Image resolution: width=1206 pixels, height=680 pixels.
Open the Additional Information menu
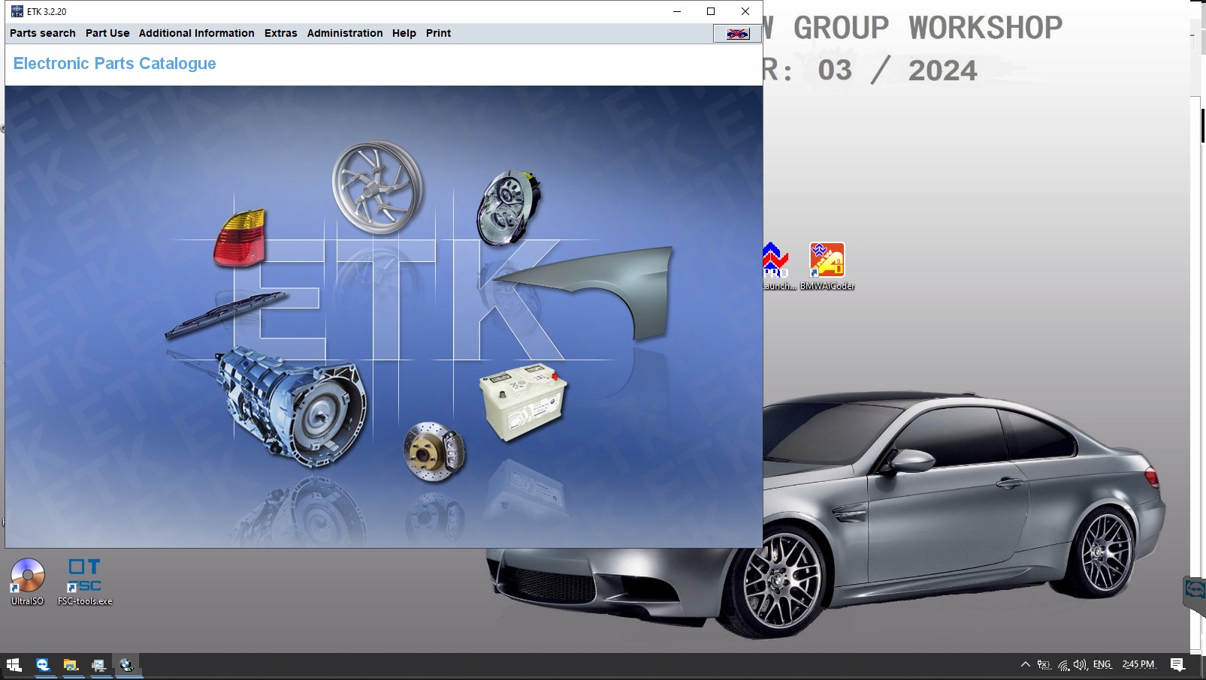[197, 33]
